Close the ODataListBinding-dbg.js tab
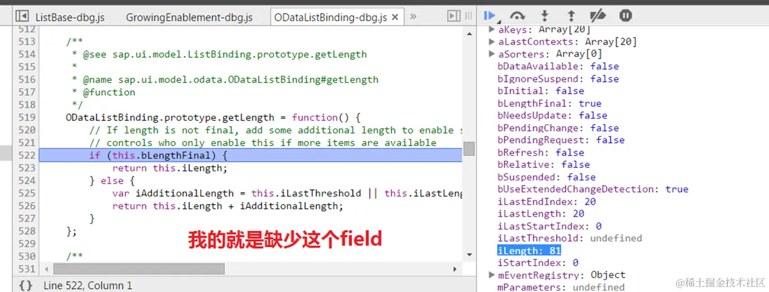Screen dimensions: 769x292 (x=395, y=17)
